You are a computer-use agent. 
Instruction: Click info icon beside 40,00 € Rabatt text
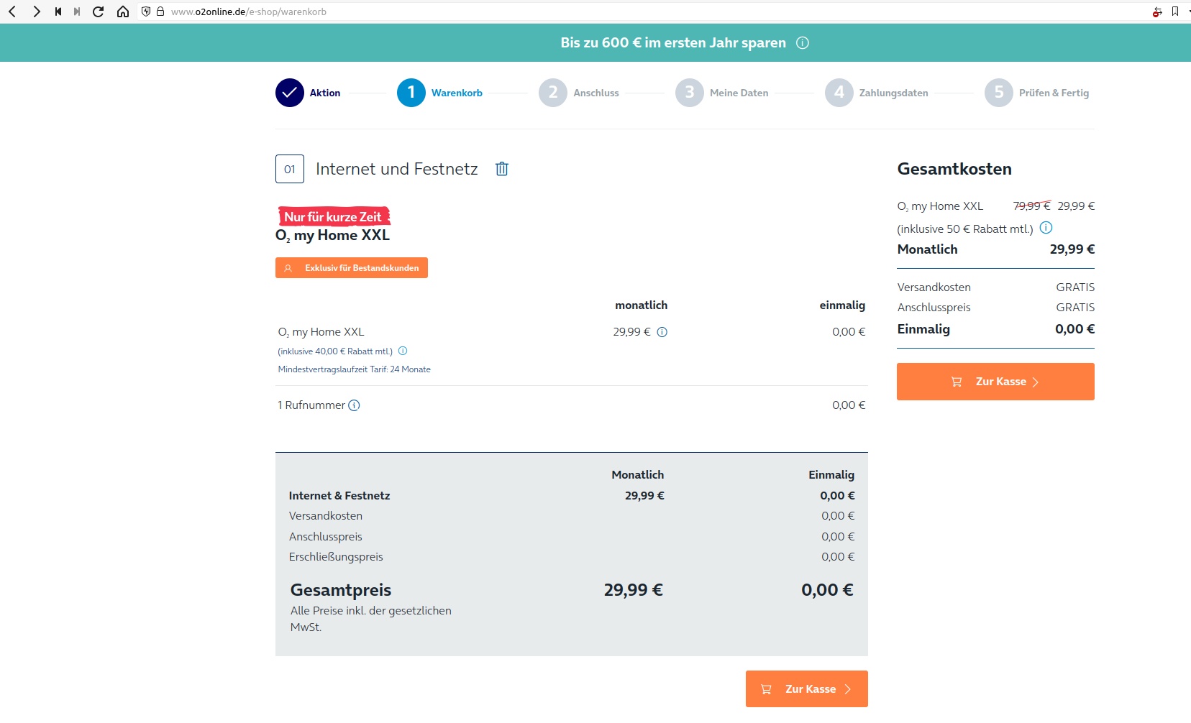click(x=403, y=351)
